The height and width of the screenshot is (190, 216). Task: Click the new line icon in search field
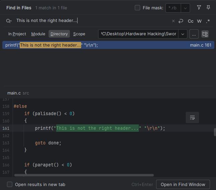[x=181, y=21]
